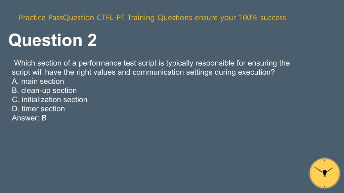This screenshot has height=193, width=344.
Task: Click the Answer: B line
Action: [29, 118]
